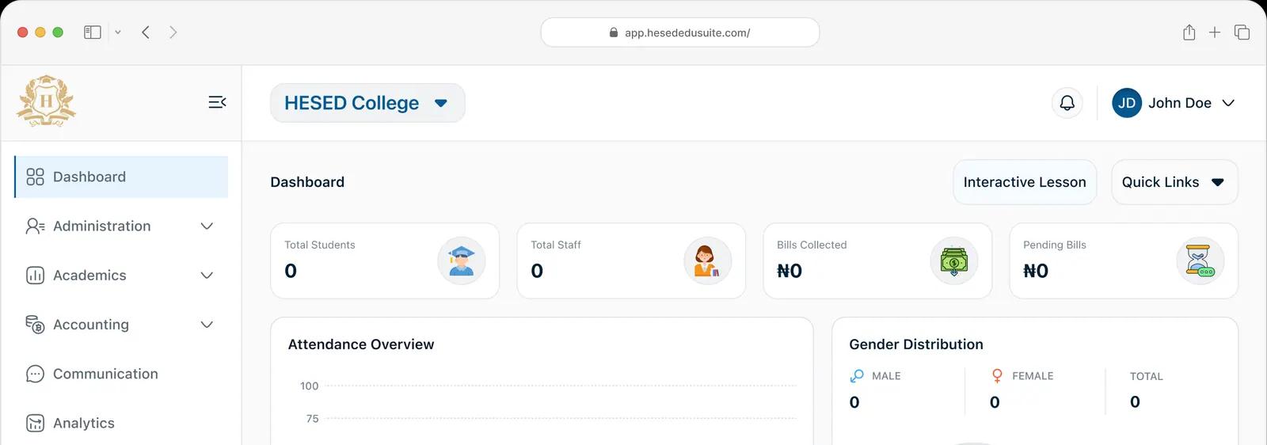This screenshot has width=1267, height=445.
Task: Click the HESED school crest logo
Action: [x=46, y=101]
